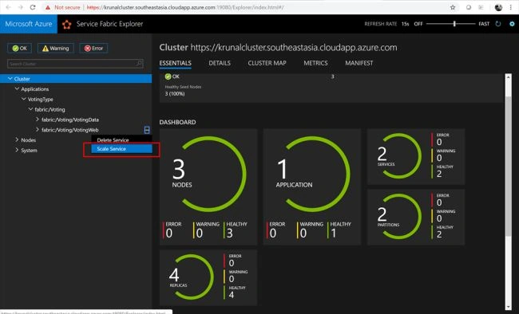Select the VotingType tree item

pyautogui.click(x=41, y=99)
